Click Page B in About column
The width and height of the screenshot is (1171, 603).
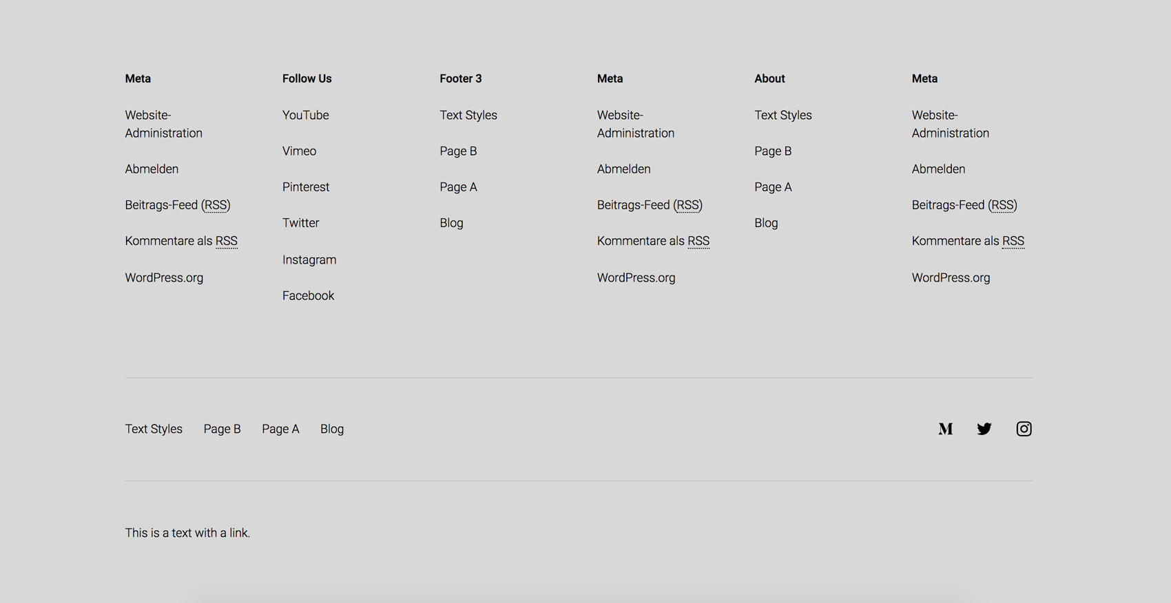tap(772, 151)
